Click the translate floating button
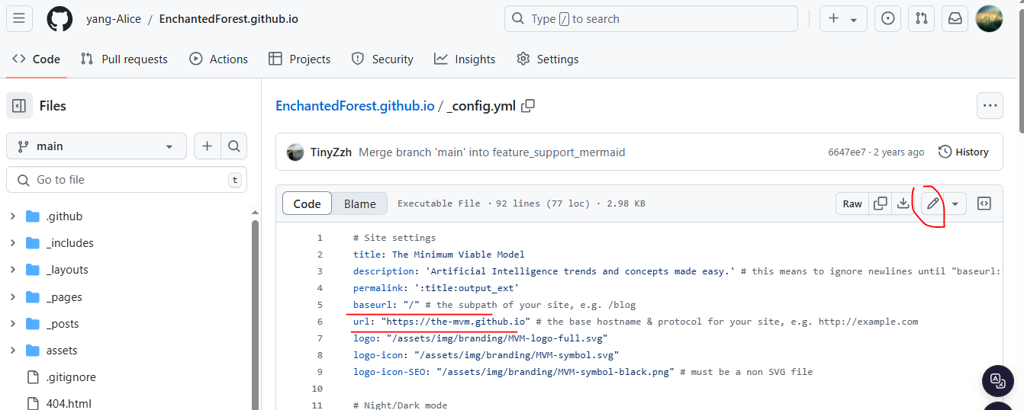Viewport: 1024px width, 410px height. point(997,380)
